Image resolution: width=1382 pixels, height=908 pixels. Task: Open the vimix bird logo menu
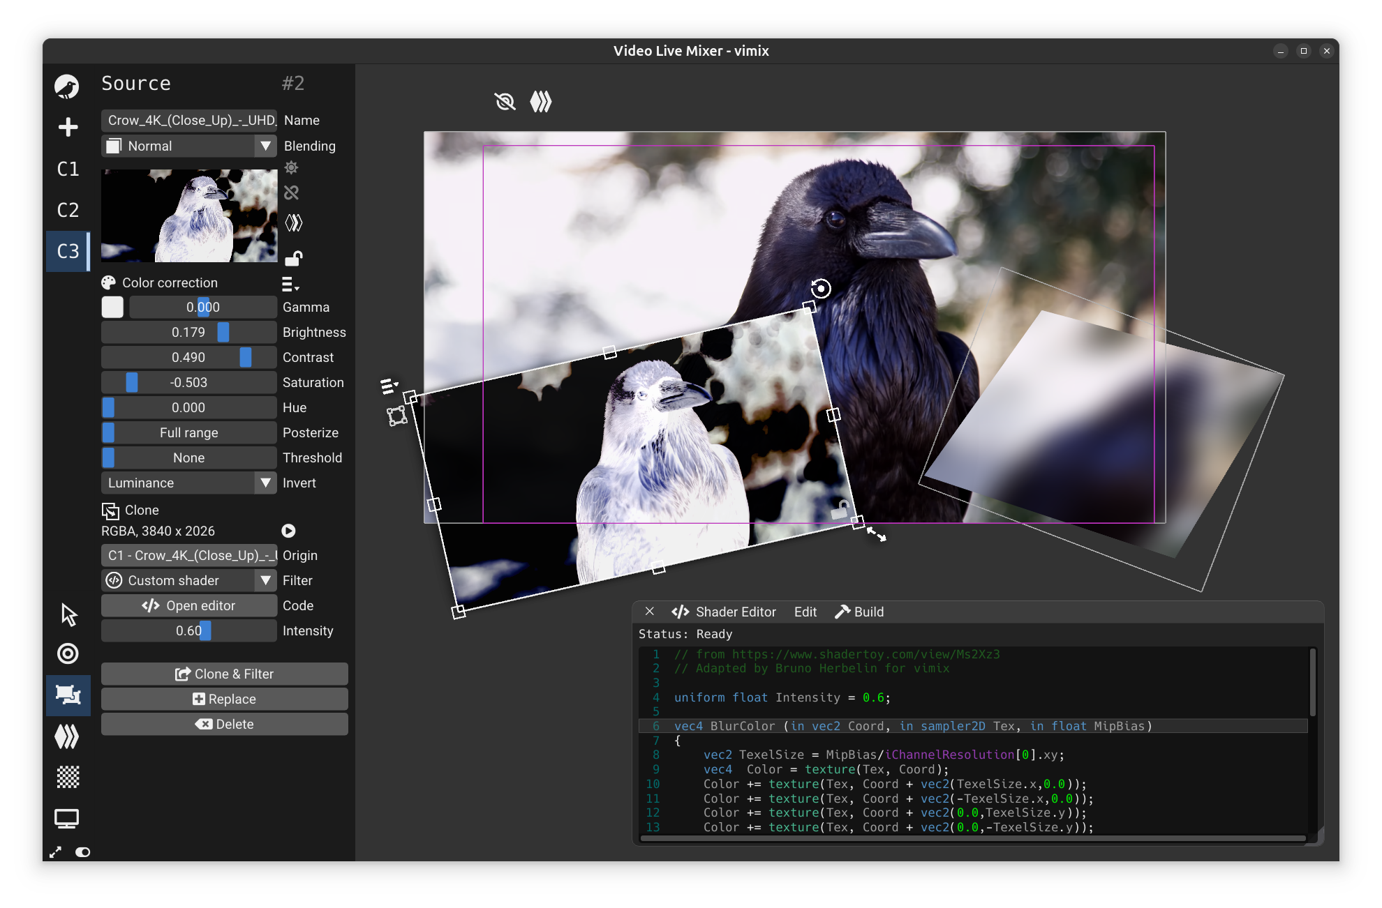click(x=67, y=86)
